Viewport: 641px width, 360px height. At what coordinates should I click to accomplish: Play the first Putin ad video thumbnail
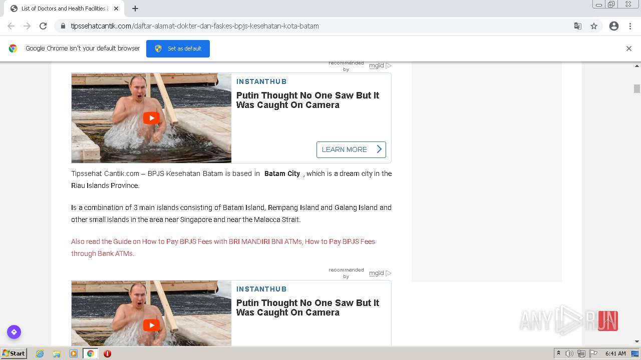point(151,118)
